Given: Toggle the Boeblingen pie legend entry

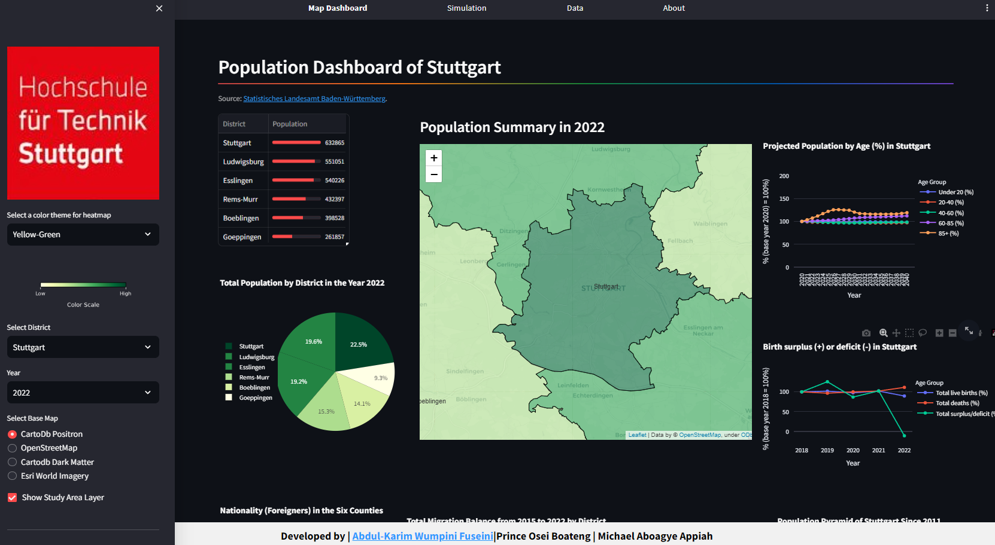Looking at the screenshot, I should pos(247,388).
